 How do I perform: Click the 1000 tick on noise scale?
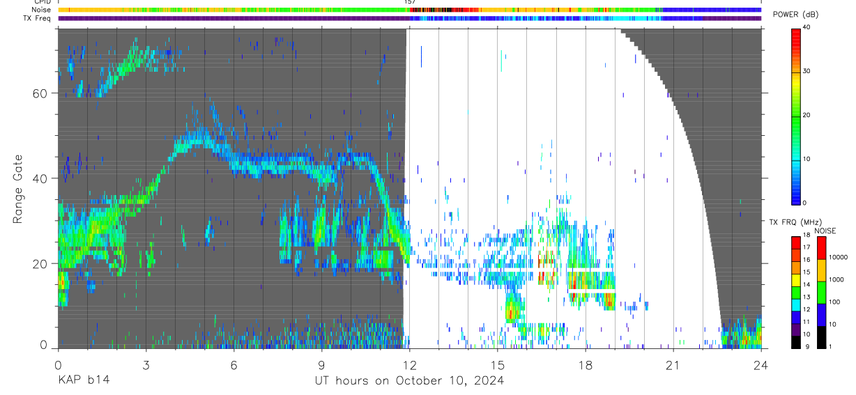pyautogui.click(x=836, y=279)
